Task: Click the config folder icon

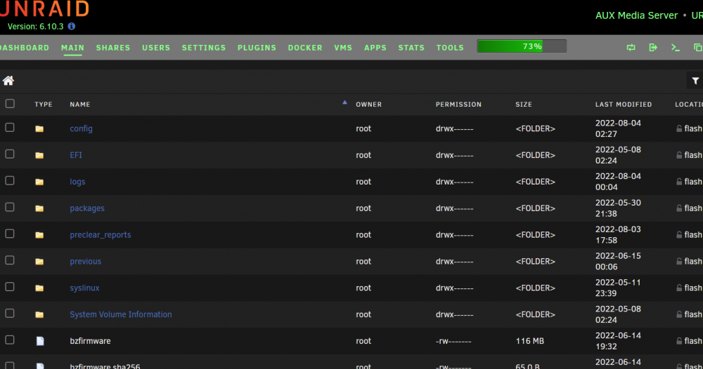Action: 39,129
